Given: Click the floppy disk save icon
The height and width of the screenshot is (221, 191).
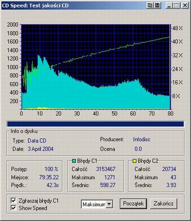Looking at the screenshot, I should point(157,6).
